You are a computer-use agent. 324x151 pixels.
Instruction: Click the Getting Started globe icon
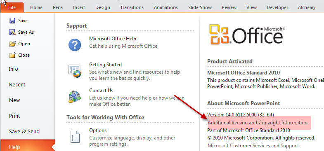pos(75,71)
